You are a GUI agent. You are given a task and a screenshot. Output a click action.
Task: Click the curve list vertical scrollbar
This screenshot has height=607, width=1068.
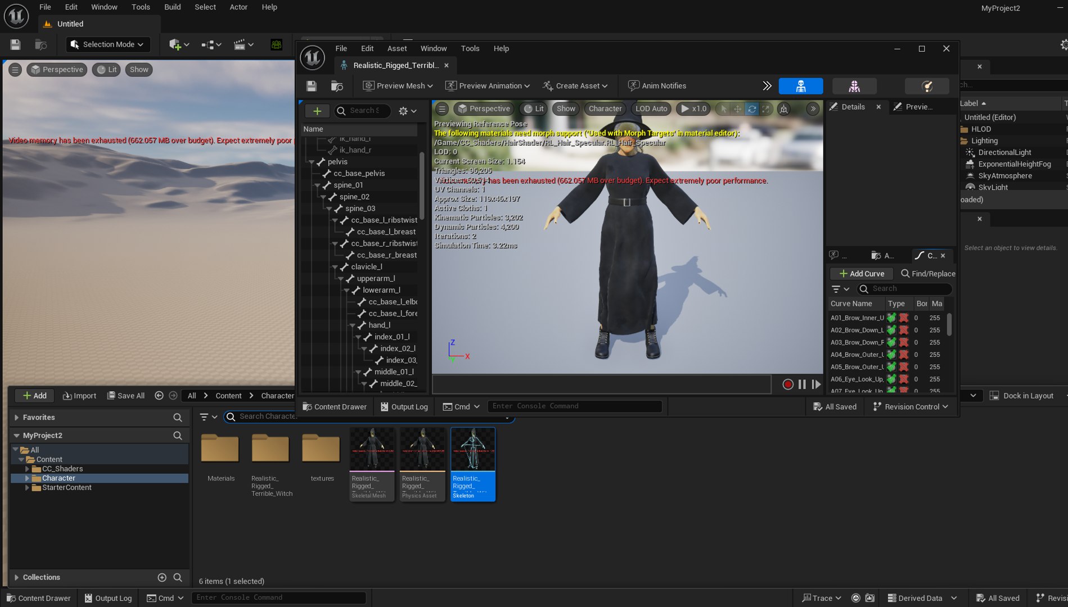tap(949, 325)
